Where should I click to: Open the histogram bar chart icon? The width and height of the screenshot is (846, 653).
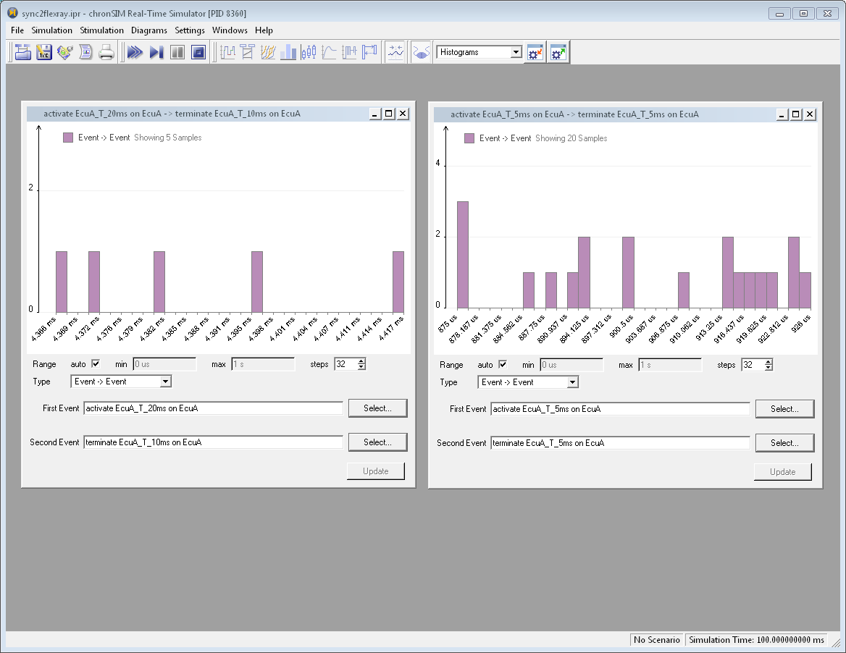coord(288,52)
